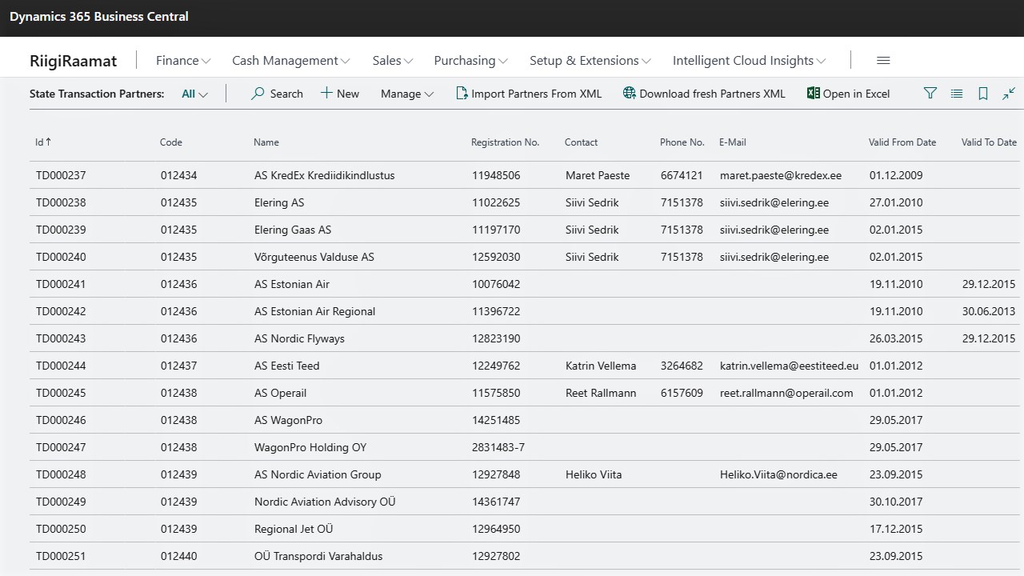The height and width of the screenshot is (576, 1024).
Task: Click AS Estonian Air Regional
Action: 315,311
